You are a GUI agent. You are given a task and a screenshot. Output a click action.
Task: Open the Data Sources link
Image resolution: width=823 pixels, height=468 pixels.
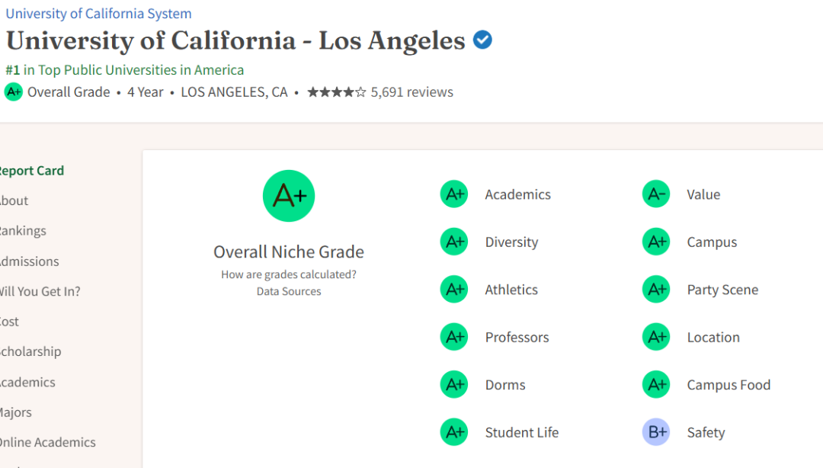[289, 291]
